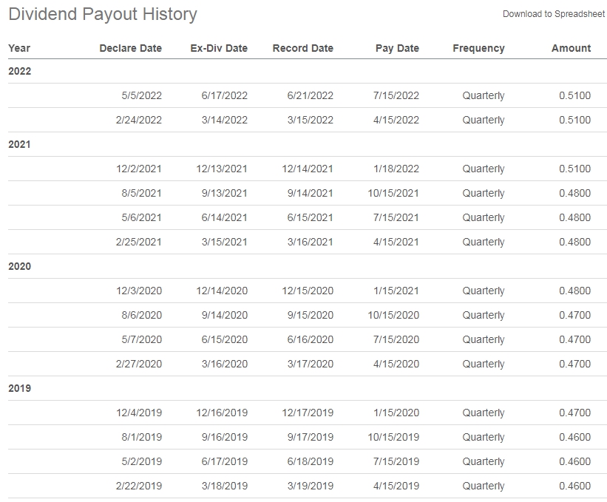This screenshot has height=502, width=607.
Task: Click the Pay Date column header
Action: (397, 48)
